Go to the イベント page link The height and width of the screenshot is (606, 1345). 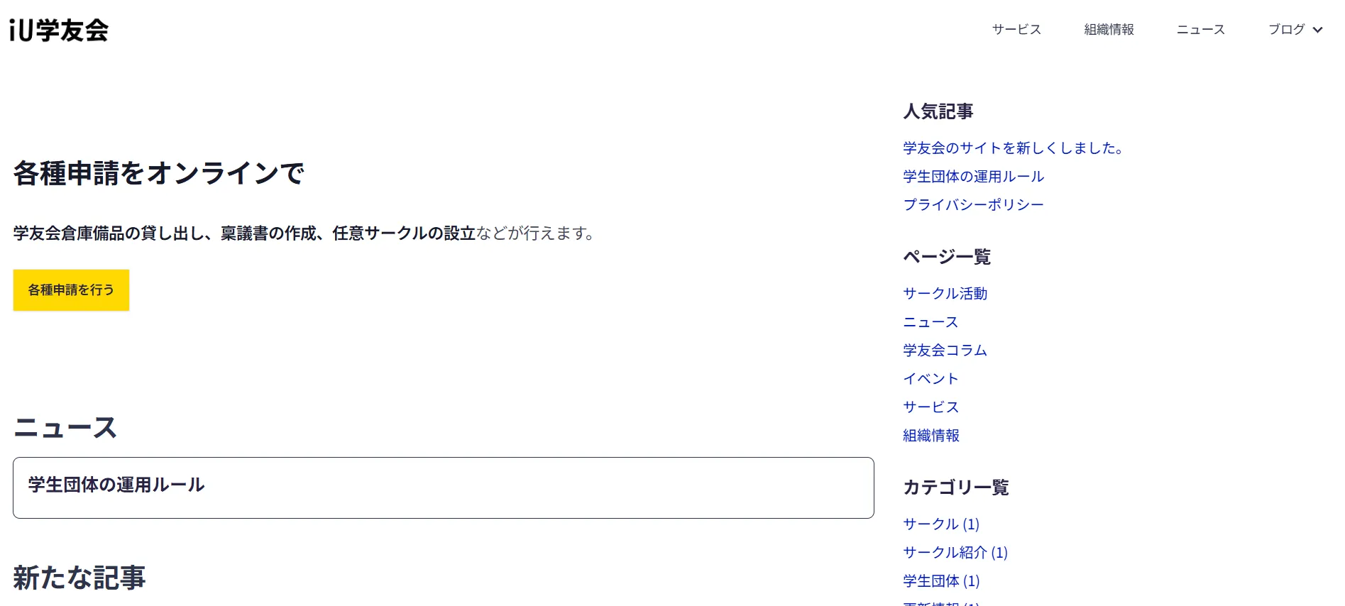point(930,379)
